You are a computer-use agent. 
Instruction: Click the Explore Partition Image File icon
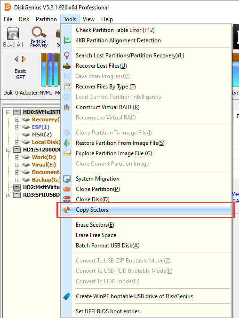pos(67,153)
